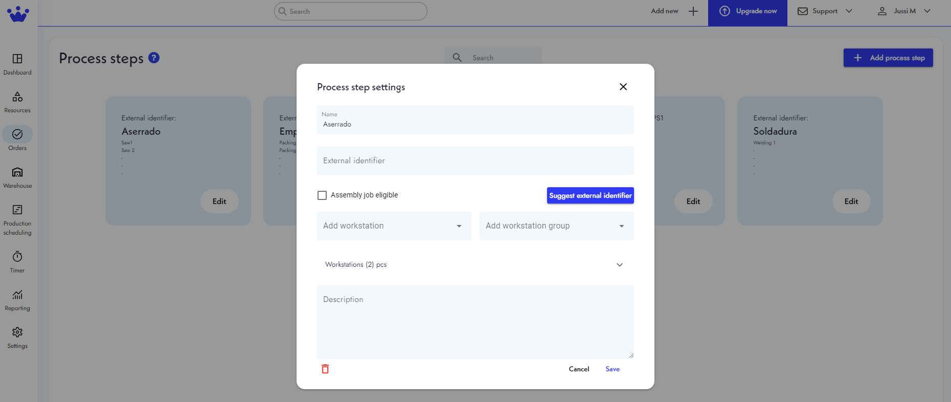Click Suggest external identifier button

[590, 195]
